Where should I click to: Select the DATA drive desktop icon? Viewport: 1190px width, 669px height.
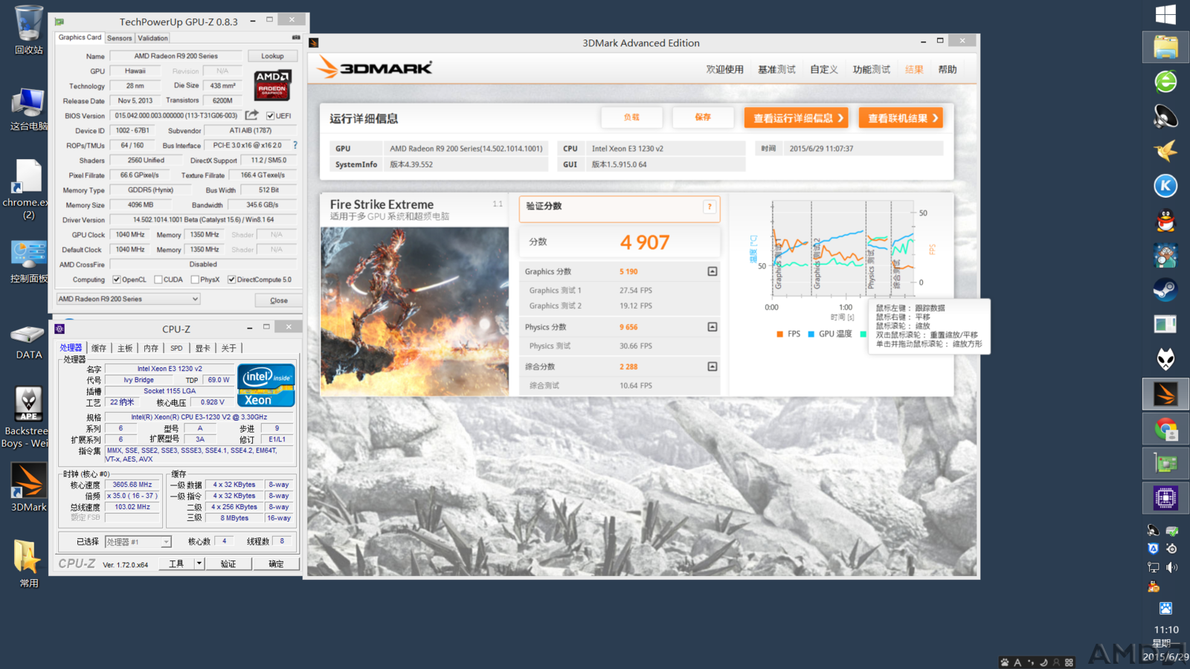click(28, 343)
